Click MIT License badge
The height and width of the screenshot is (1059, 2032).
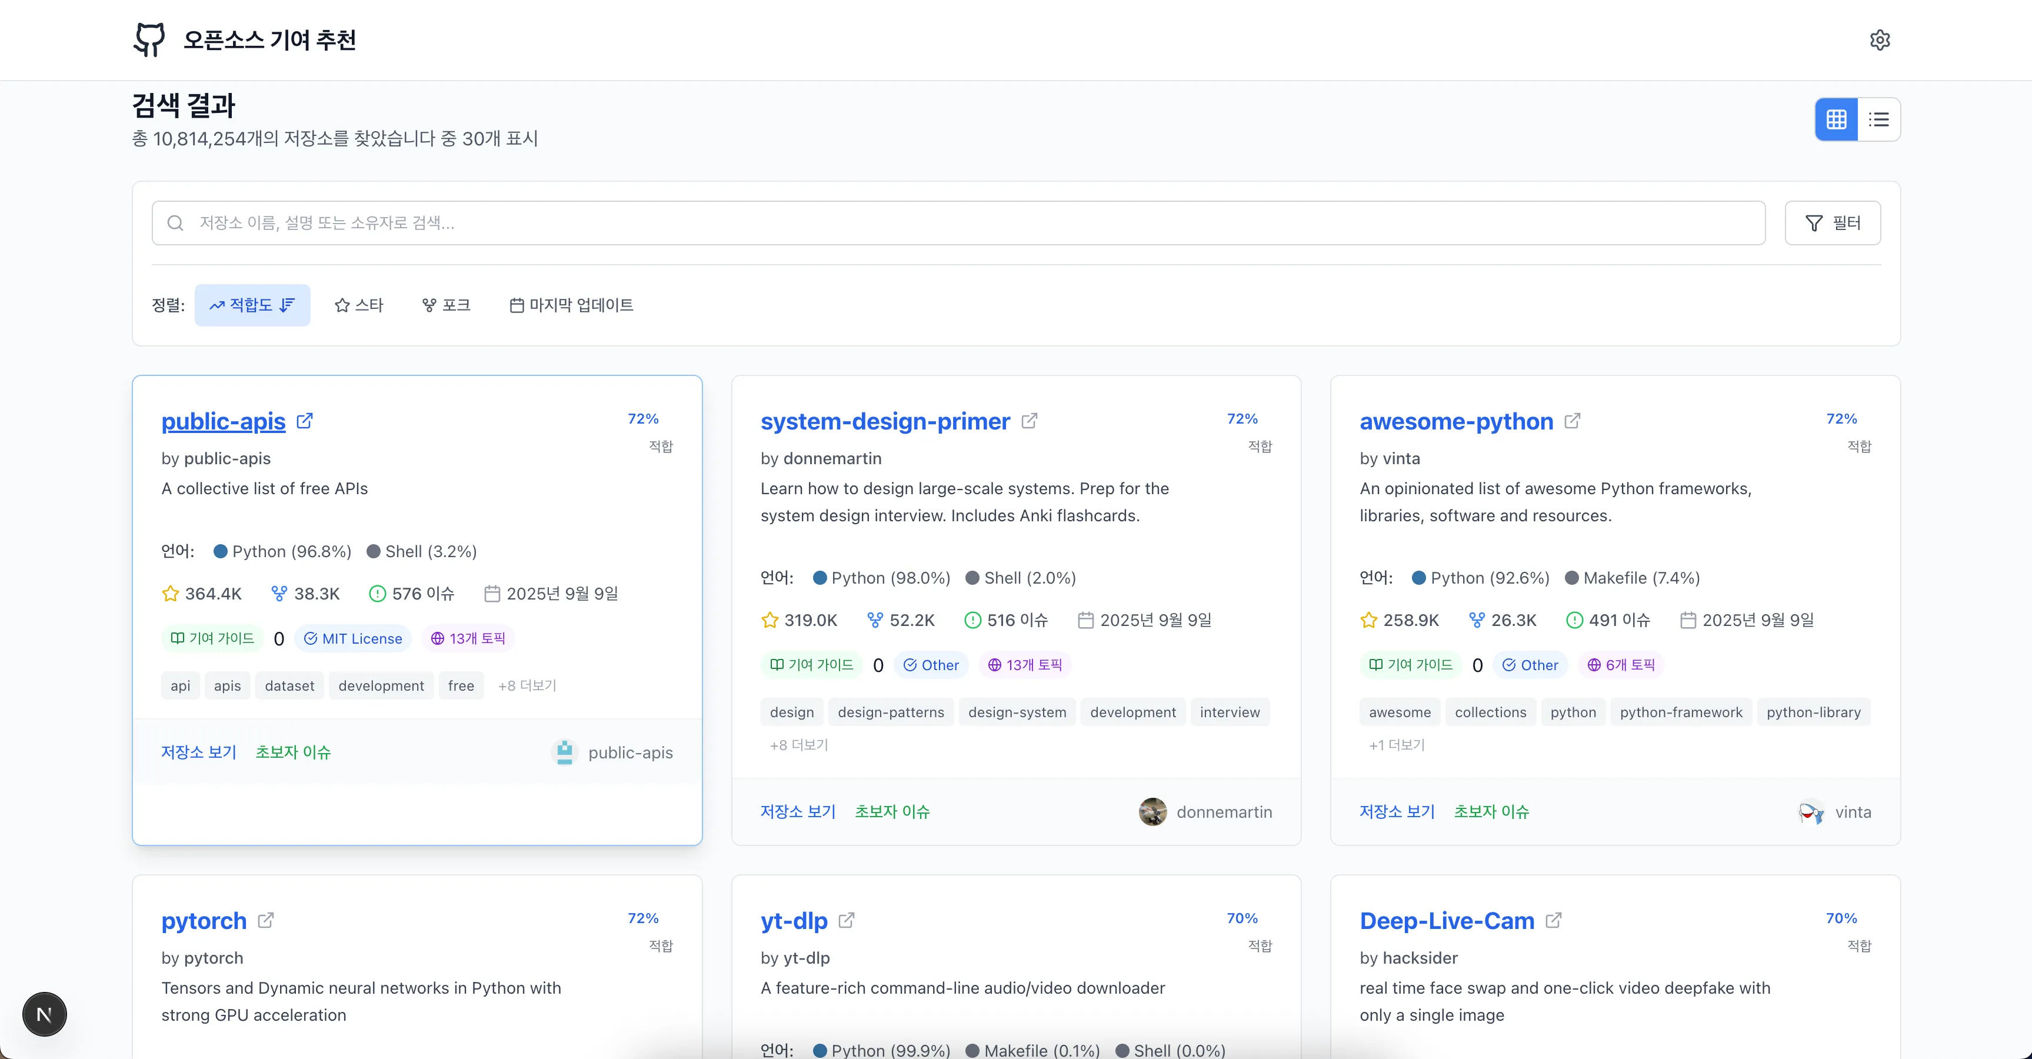(352, 638)
